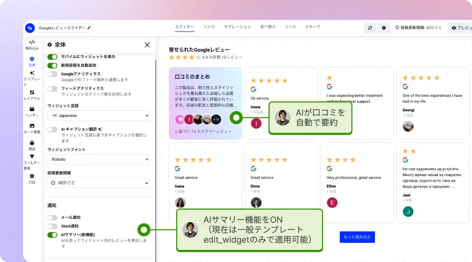Click Eftim's red E avatar

tap(332, 203)
